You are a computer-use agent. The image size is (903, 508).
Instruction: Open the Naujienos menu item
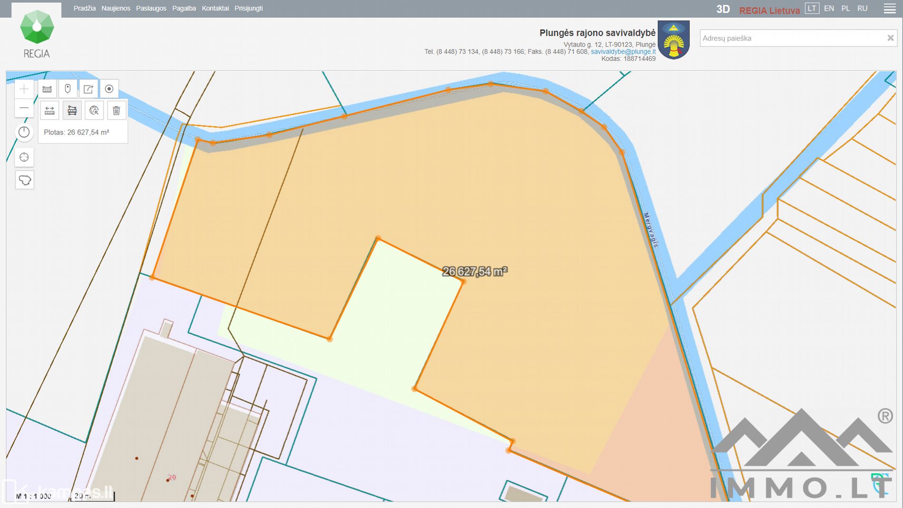pyautogui.click(x=115, y=9)
